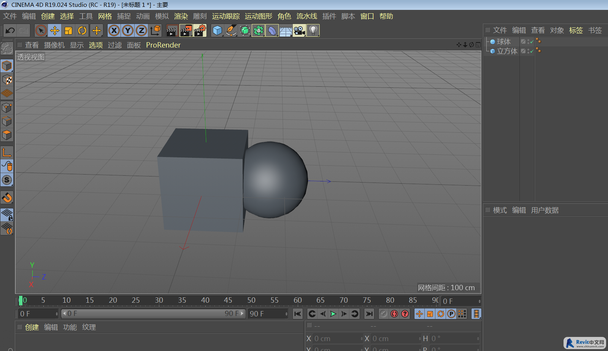Select the 球体 object in object manager

click(x=503, y=41)
